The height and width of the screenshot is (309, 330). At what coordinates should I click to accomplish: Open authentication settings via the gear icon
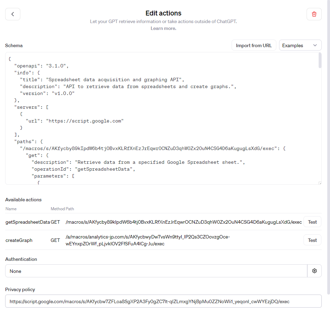click(x=314, y=271)
